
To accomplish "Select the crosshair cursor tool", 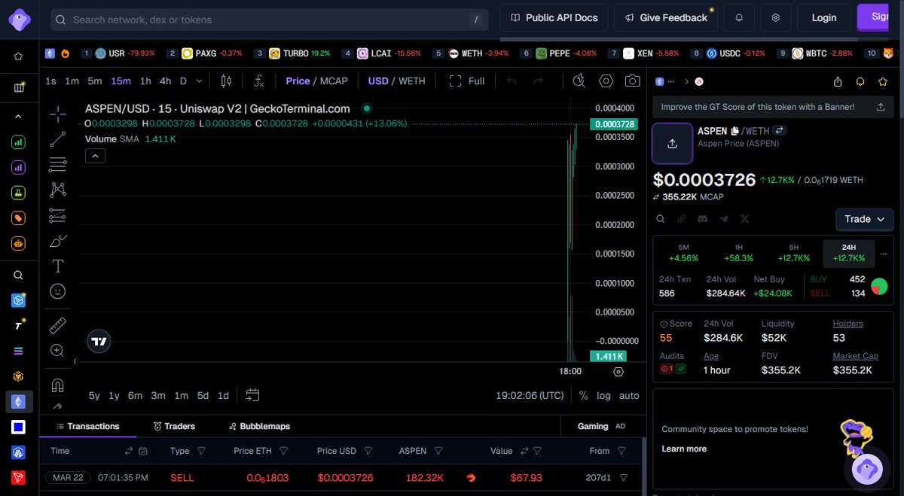I will [58, 114].
